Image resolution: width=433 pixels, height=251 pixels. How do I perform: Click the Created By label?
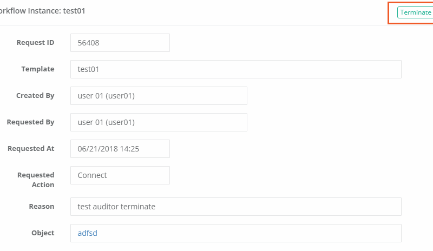coord(35,96)
